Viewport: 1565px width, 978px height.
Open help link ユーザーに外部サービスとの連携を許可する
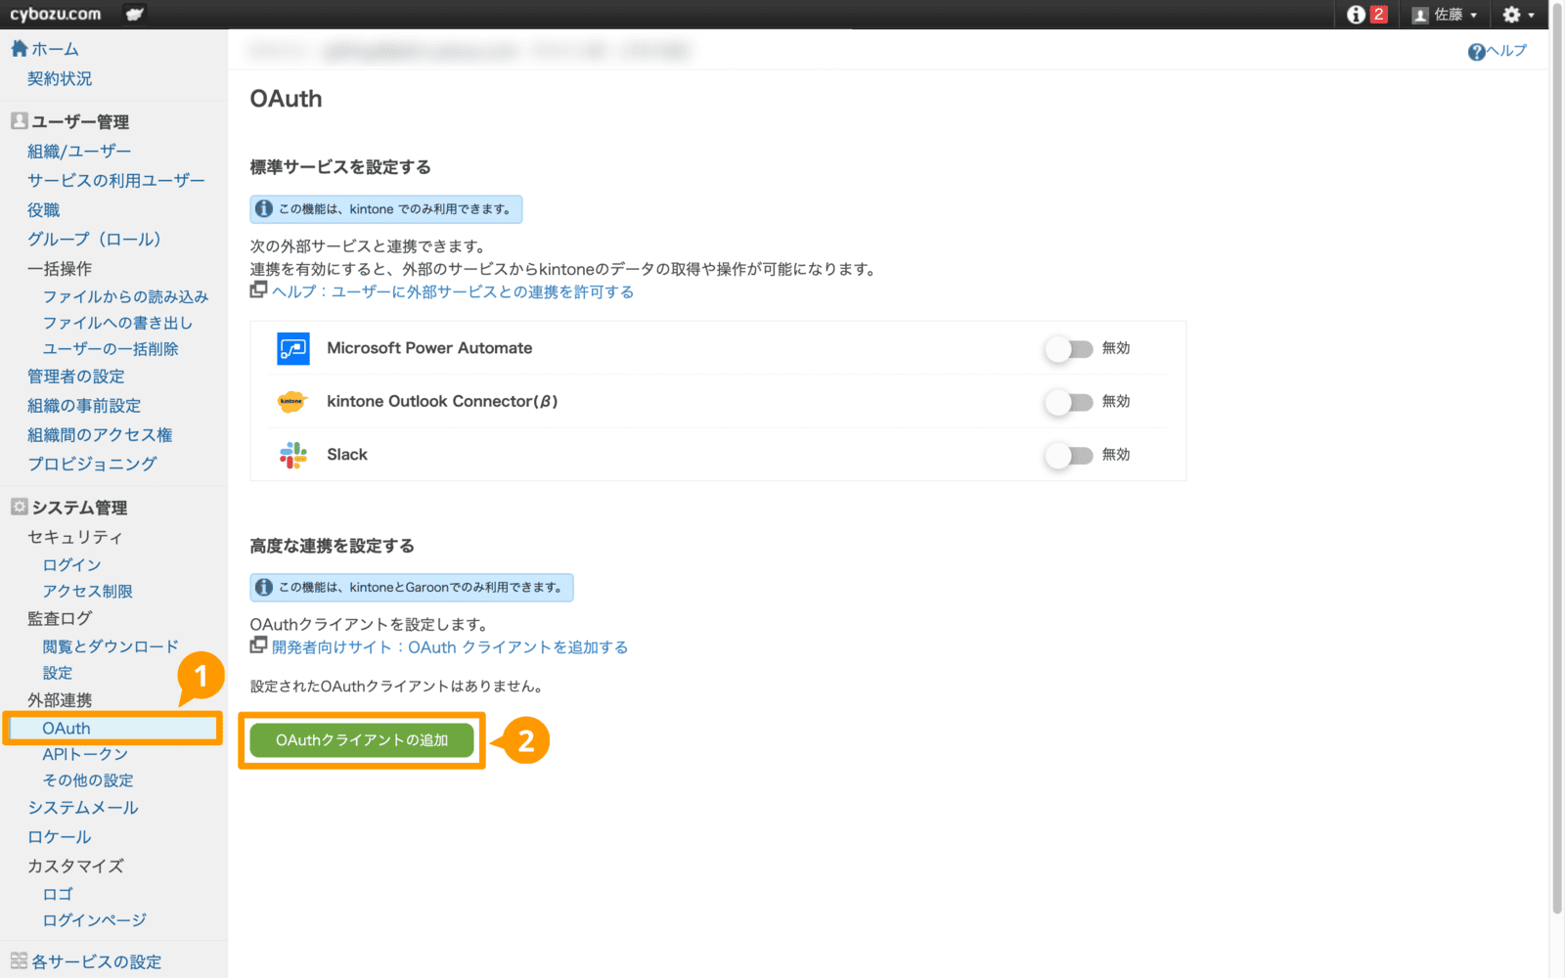point(453,291)
